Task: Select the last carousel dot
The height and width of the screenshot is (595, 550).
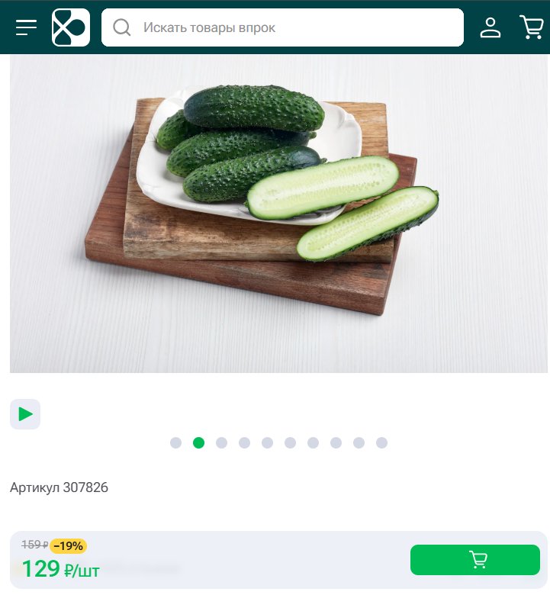Action: (x=382, y=443)
